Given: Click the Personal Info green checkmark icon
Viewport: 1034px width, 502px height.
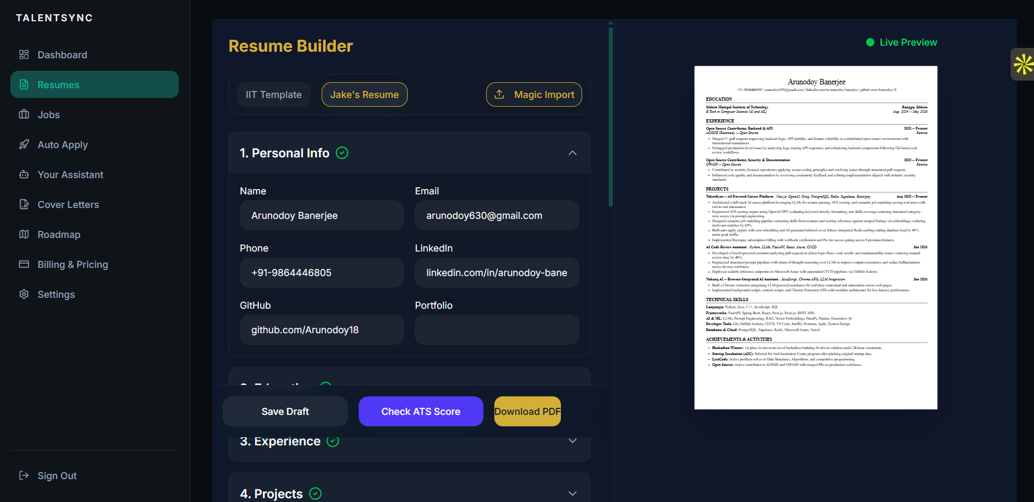Looking at the screenshot, I should (342, 153).
